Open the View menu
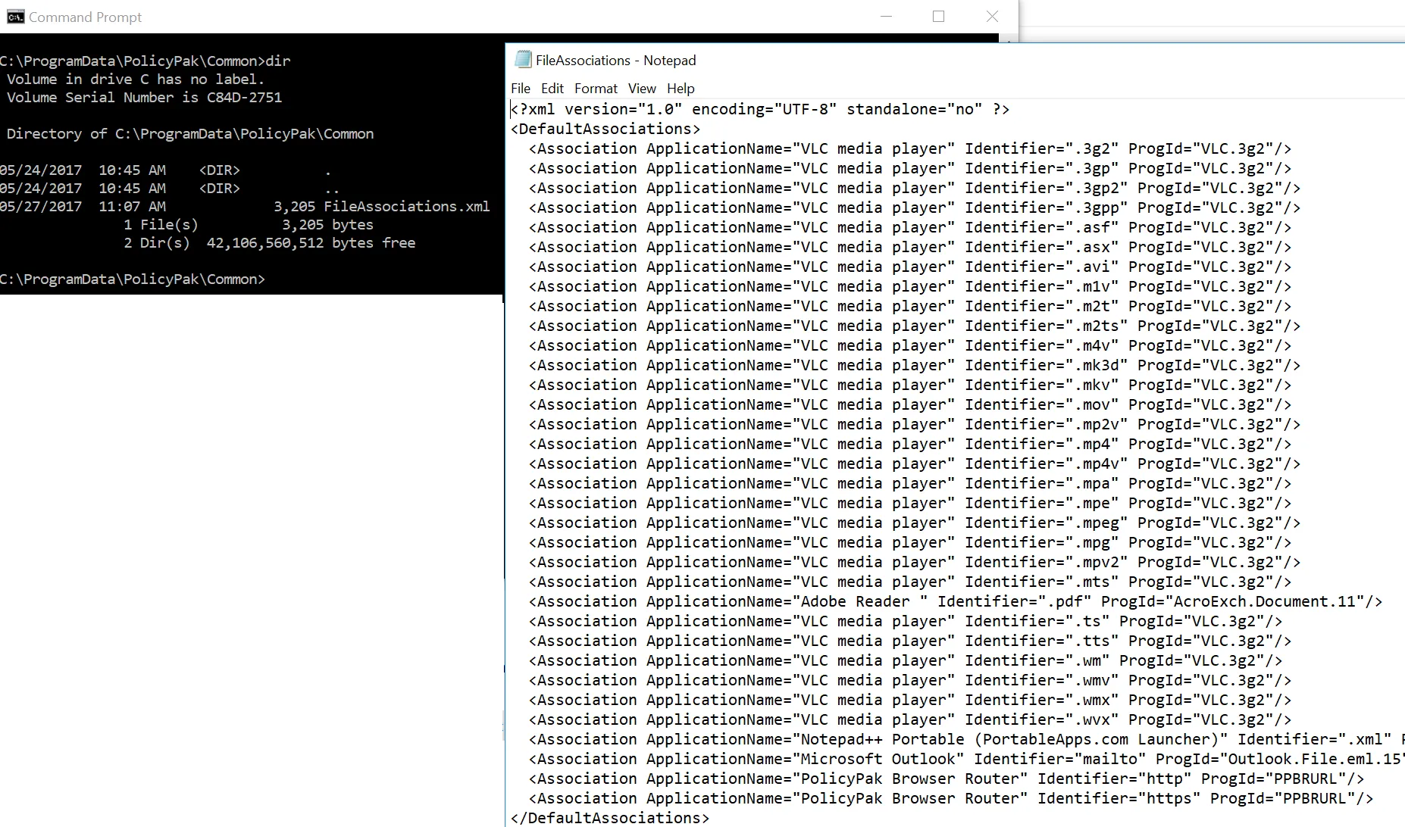 641,88
